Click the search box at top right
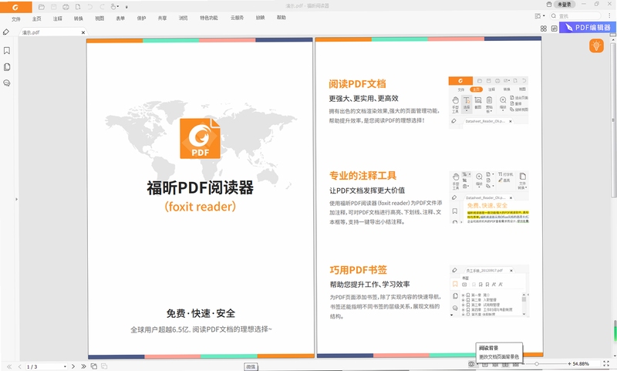The width and height of the screenshot is (617, 371). [x=575, y=15]
